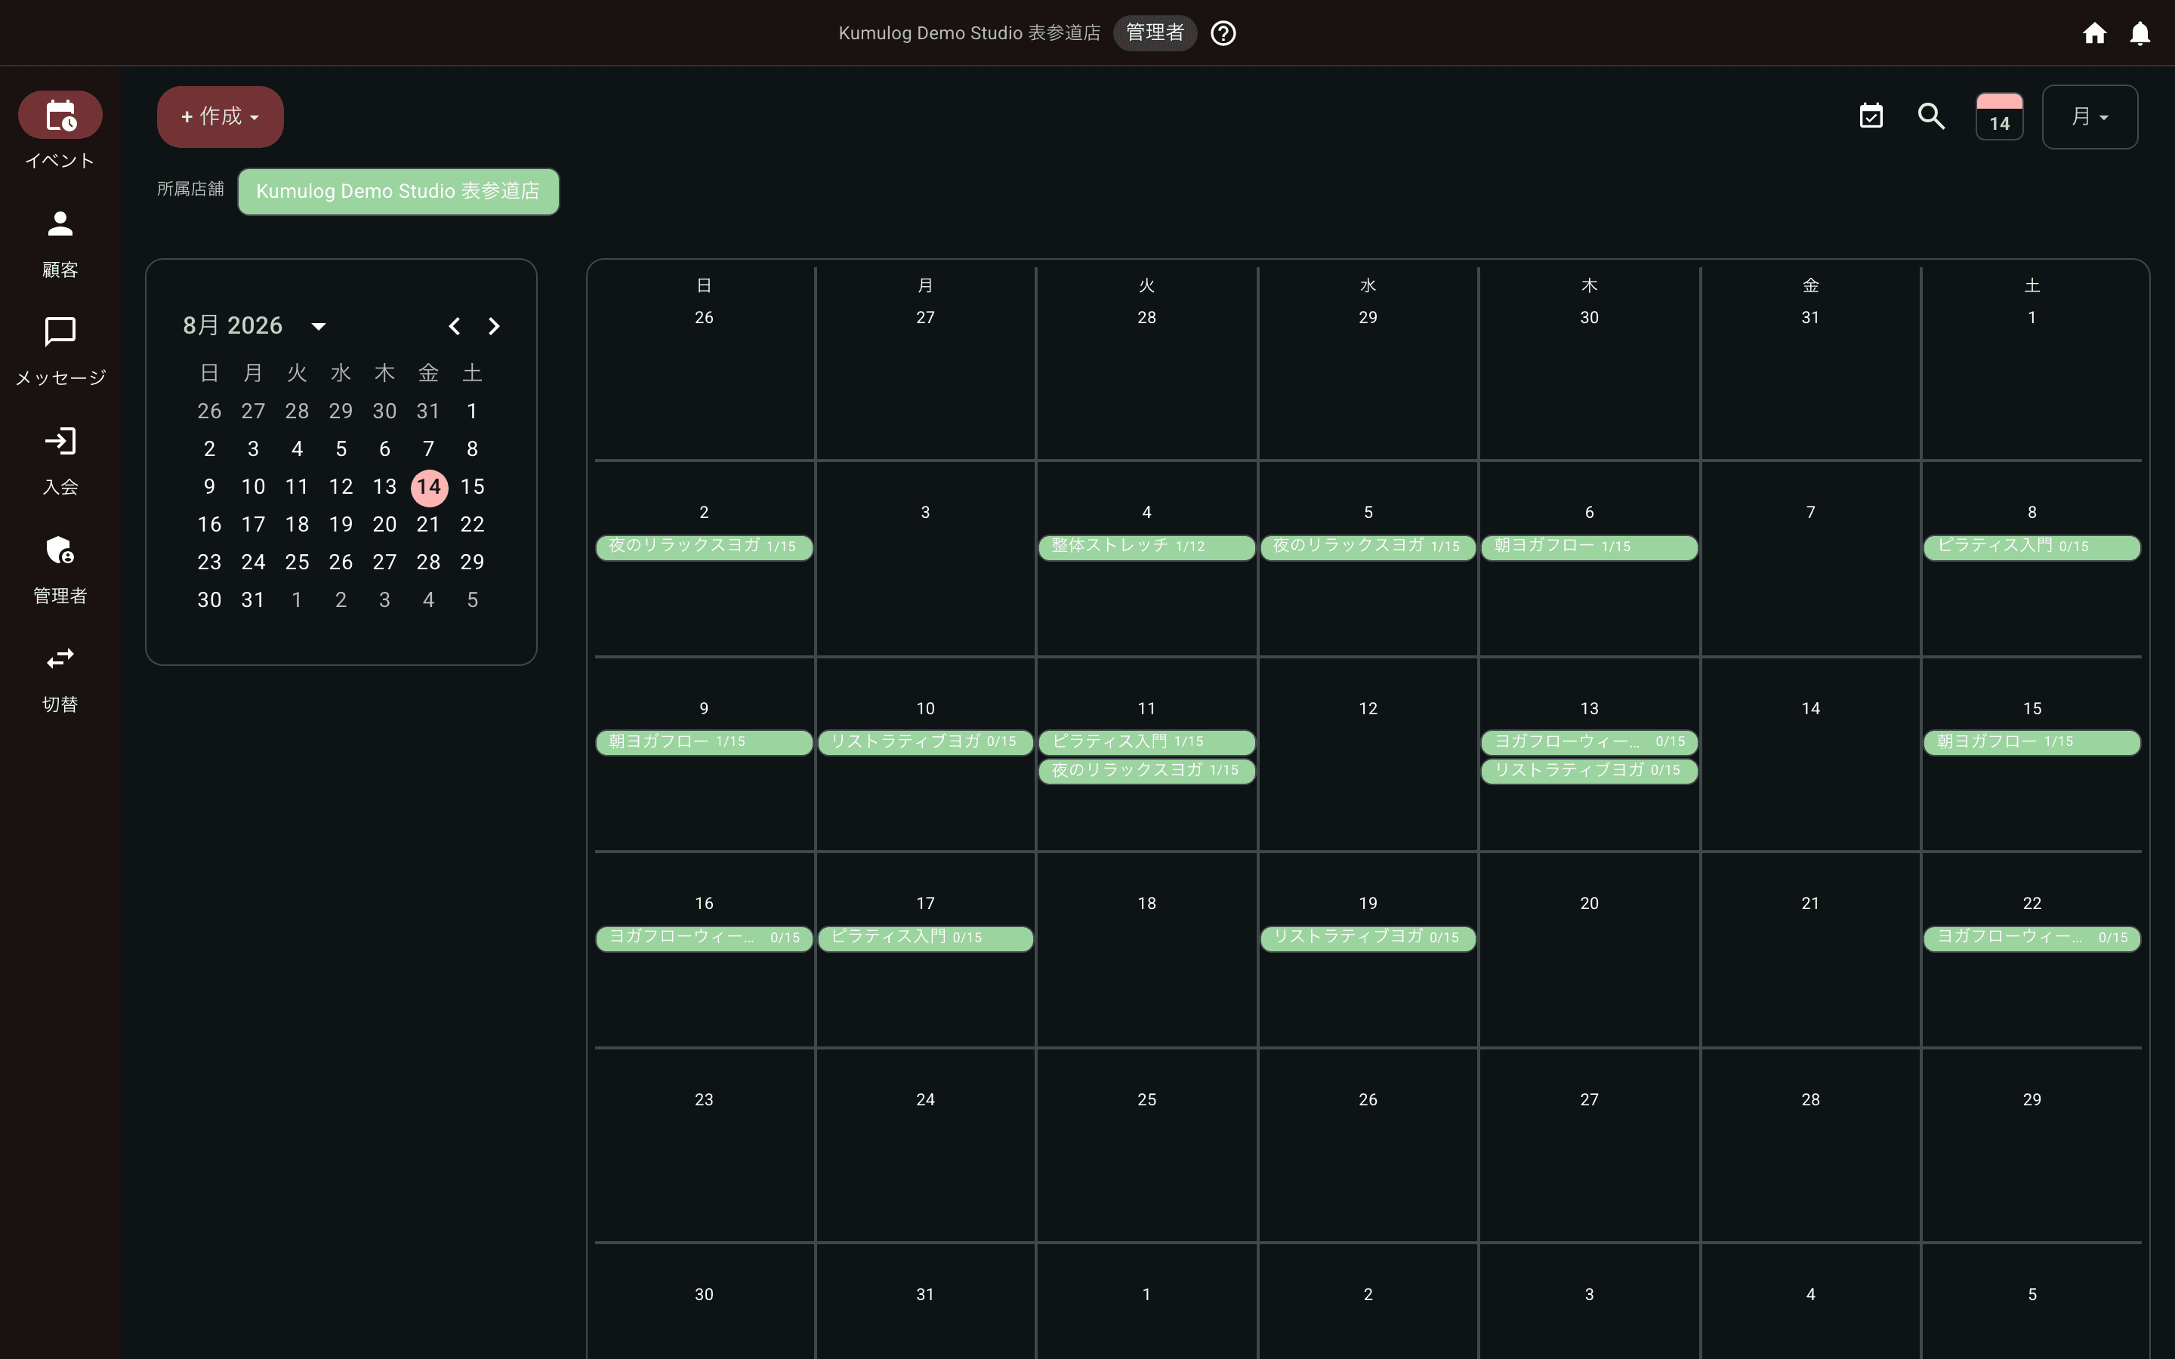Open ヨガフローウィー... event on the 13th
2175x1359 pixels.
click(1589, 742)
